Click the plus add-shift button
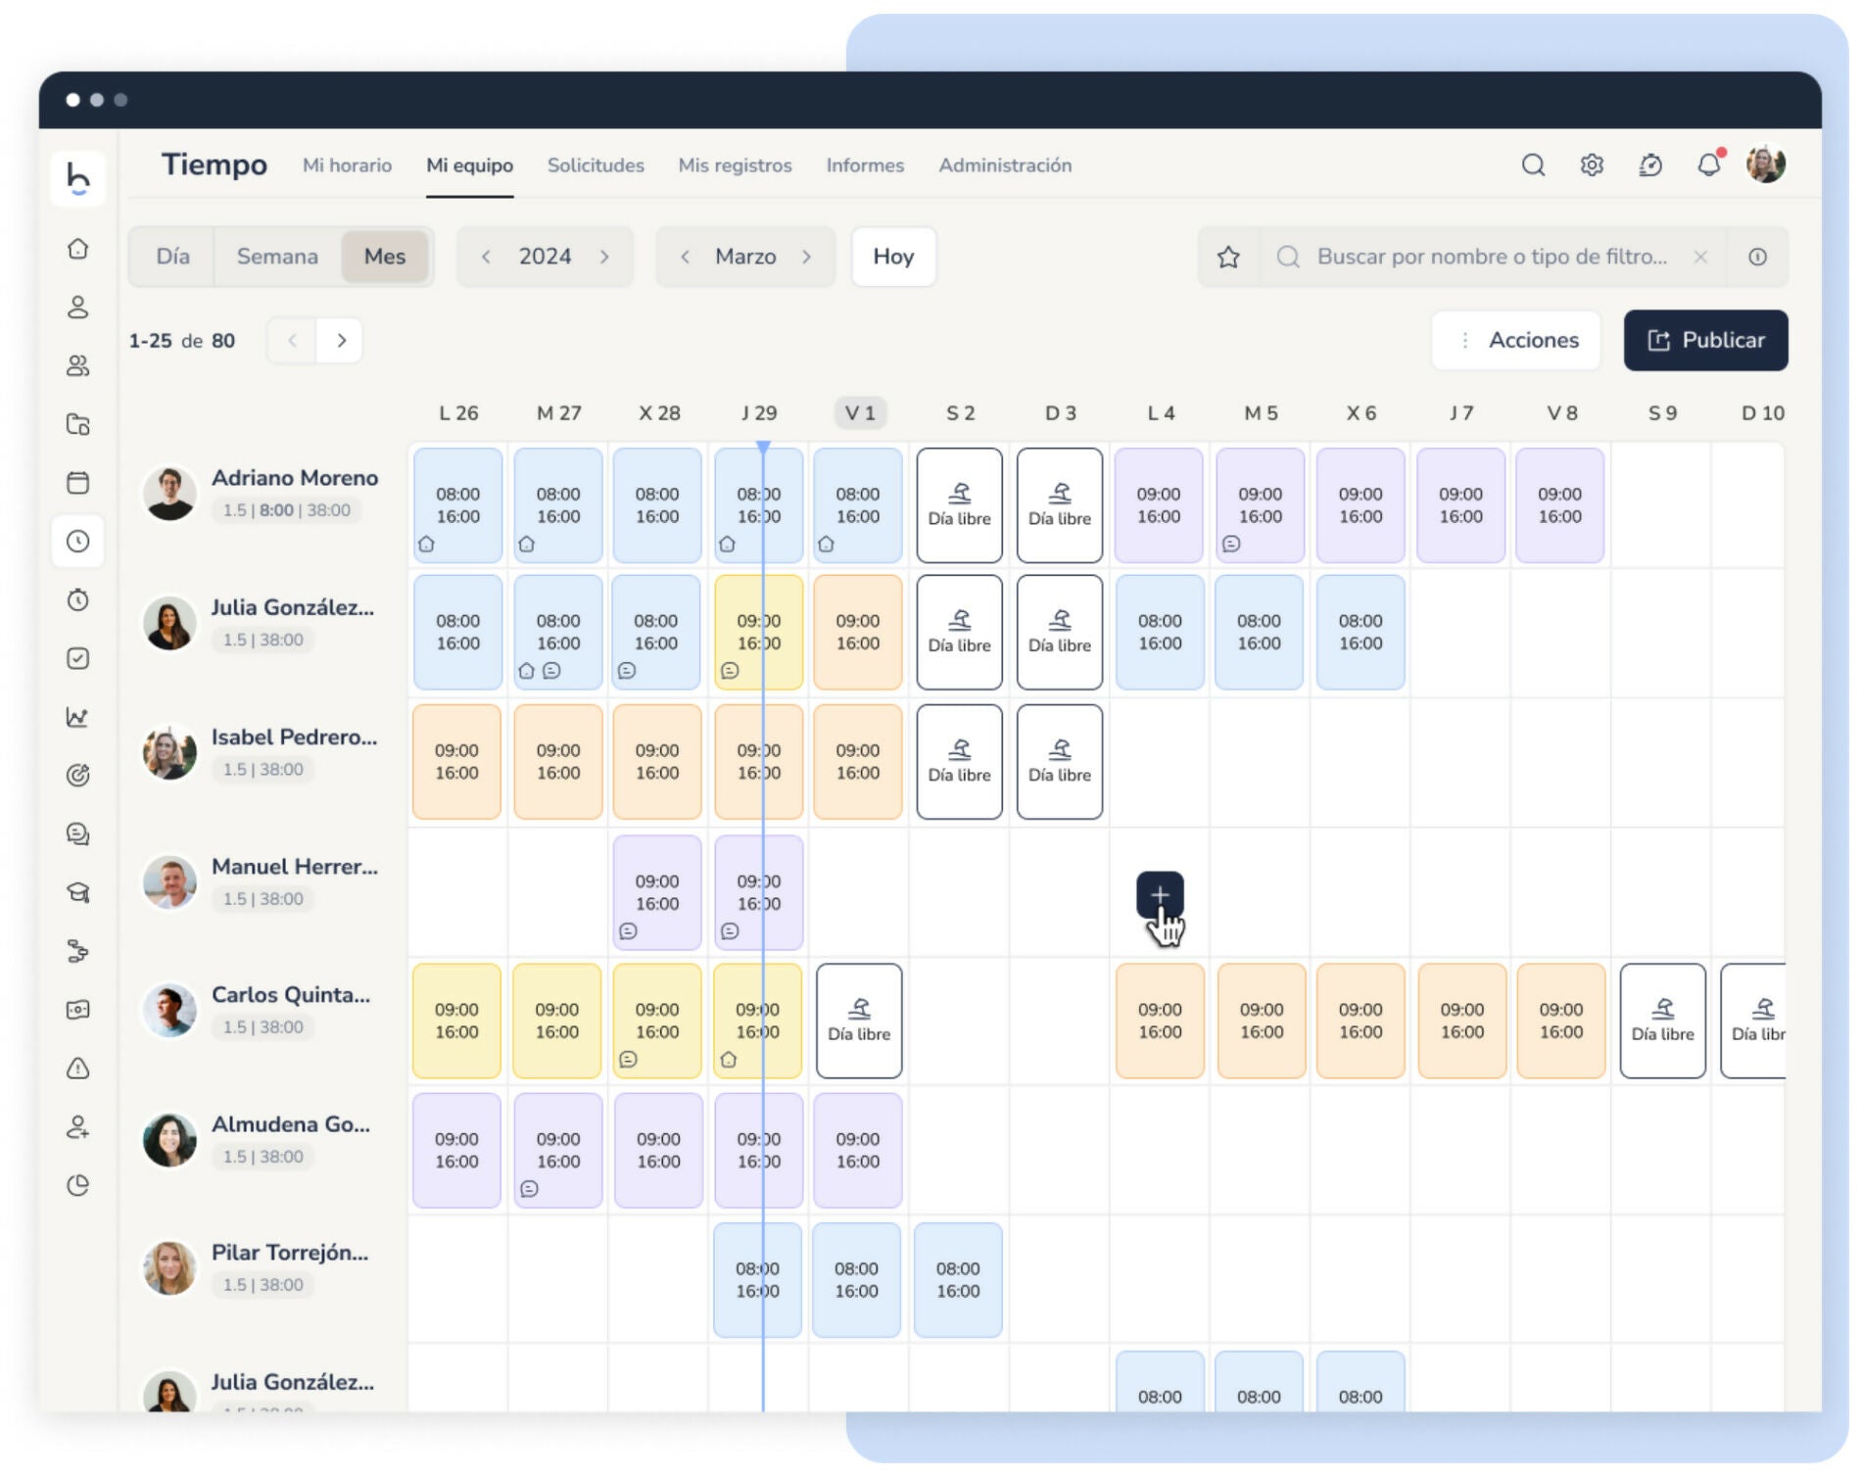The image size is (1861, 1475). coord(1160,894)
